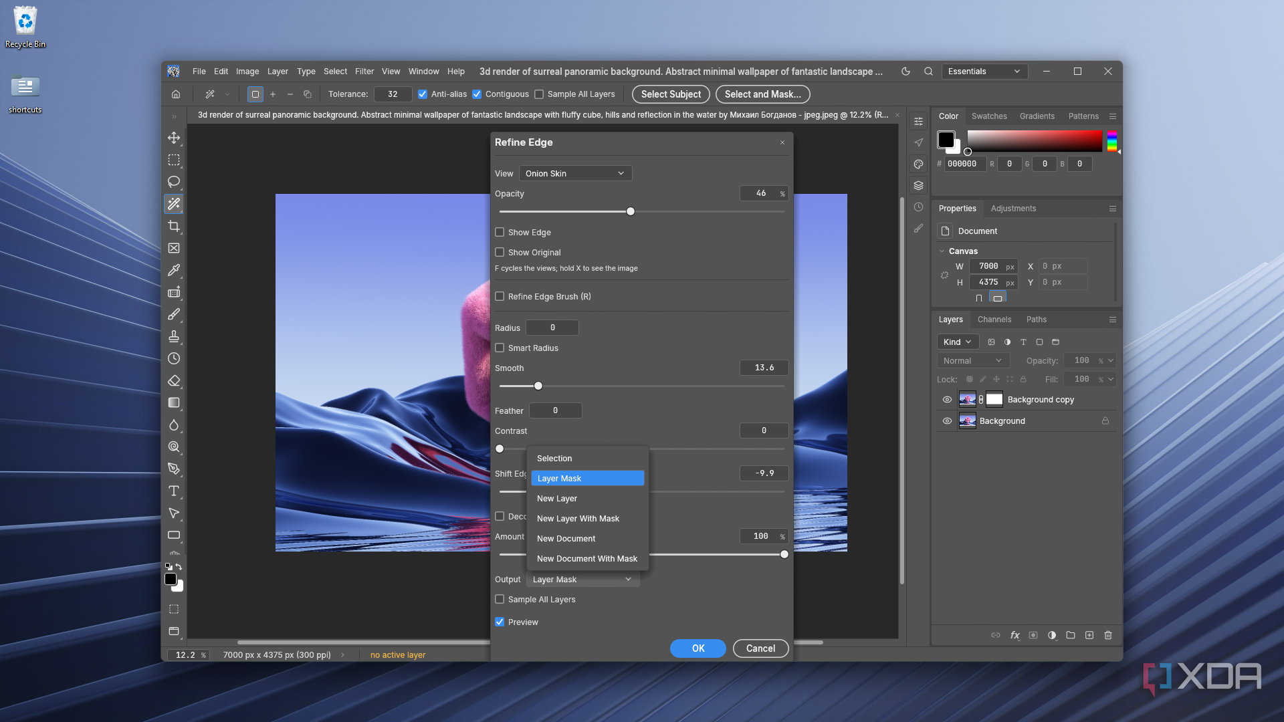Open the Normal blend mode dropdown
The width and height of the screenshot is (1284, 722).
point(972,360)
